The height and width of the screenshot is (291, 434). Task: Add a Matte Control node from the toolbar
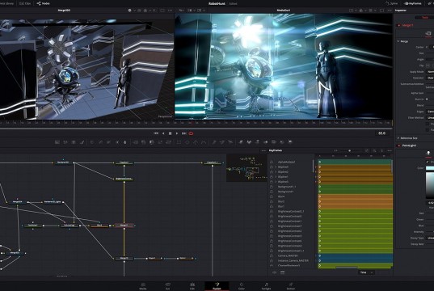(x=151, y=142)
